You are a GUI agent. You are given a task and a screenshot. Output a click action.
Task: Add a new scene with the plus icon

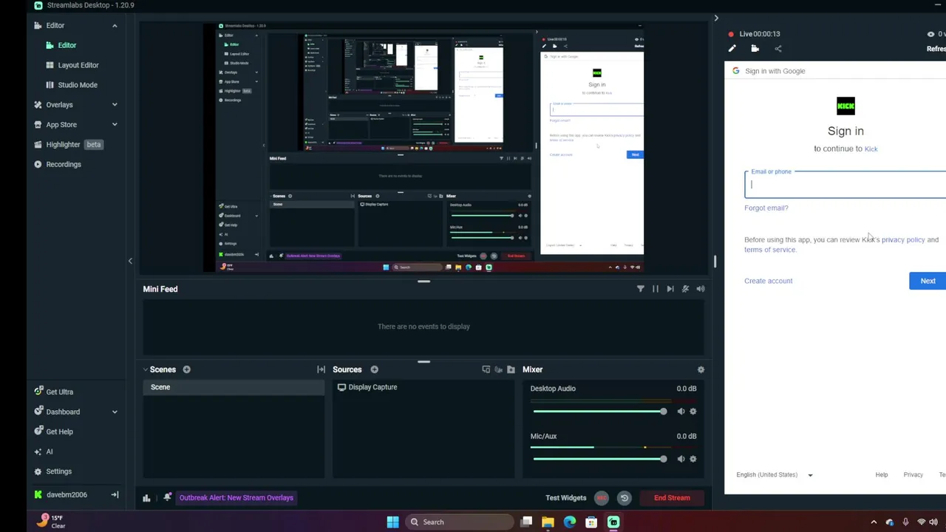point(186,369)
